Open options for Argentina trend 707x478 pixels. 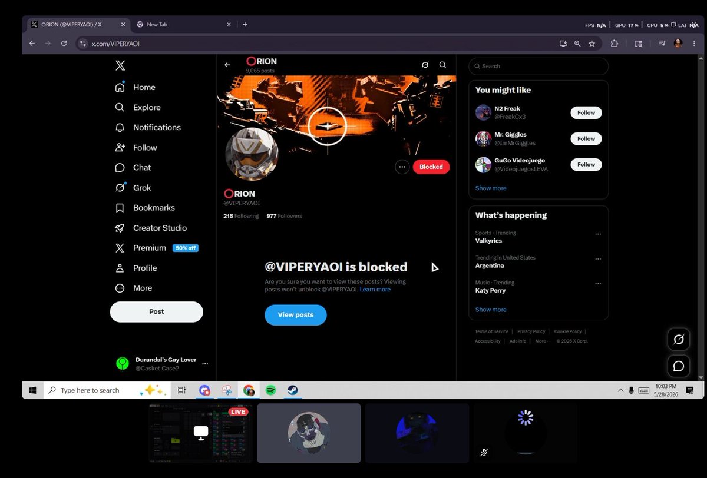click(598, 258)
